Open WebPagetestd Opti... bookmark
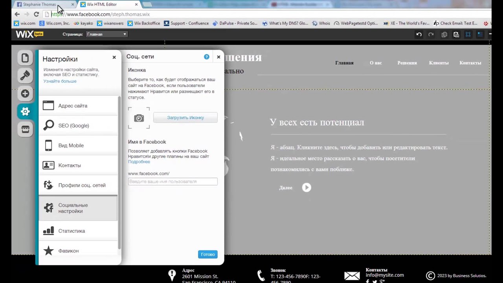The height and width of the screenshot is (283, 503). pos(356,23)
